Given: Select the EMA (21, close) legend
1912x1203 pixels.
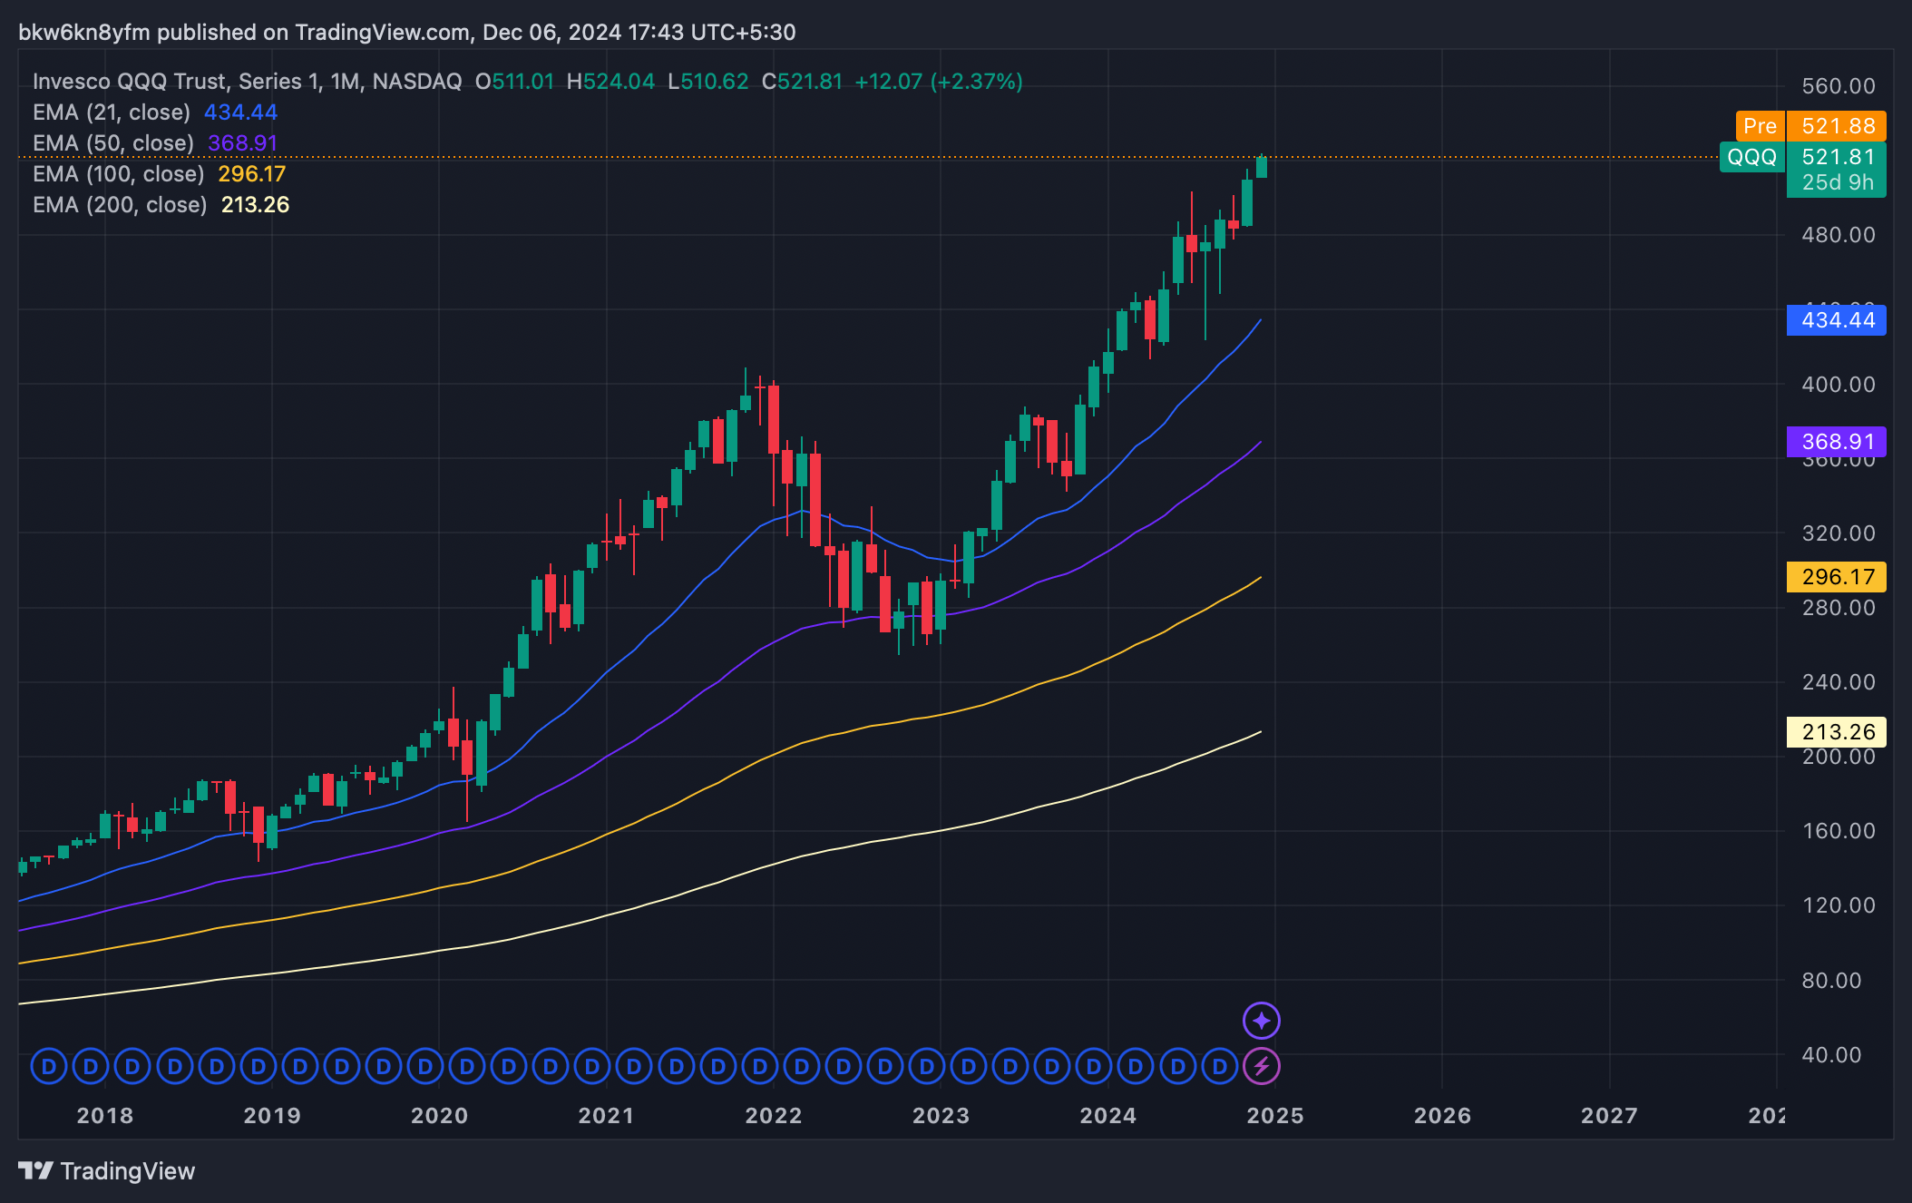Looking at the screenshot, I should click(112, 112).
